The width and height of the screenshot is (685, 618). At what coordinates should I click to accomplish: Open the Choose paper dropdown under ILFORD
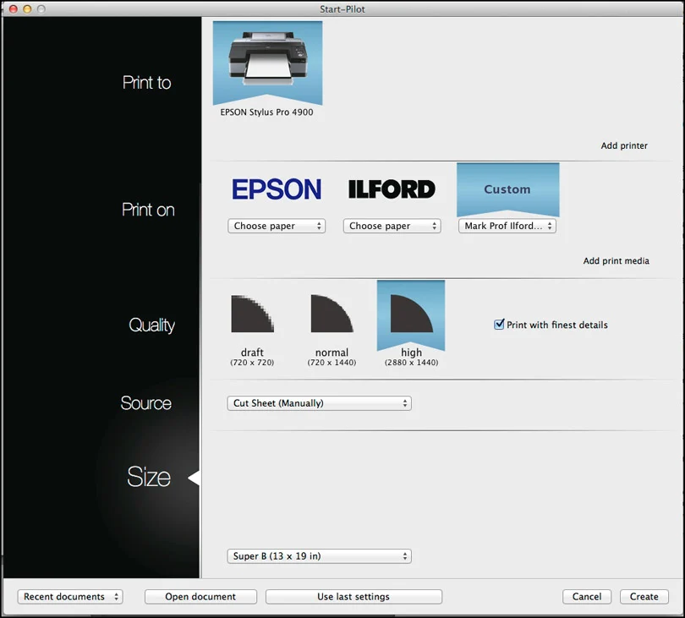pyautogui.click(x=392, y=226)
